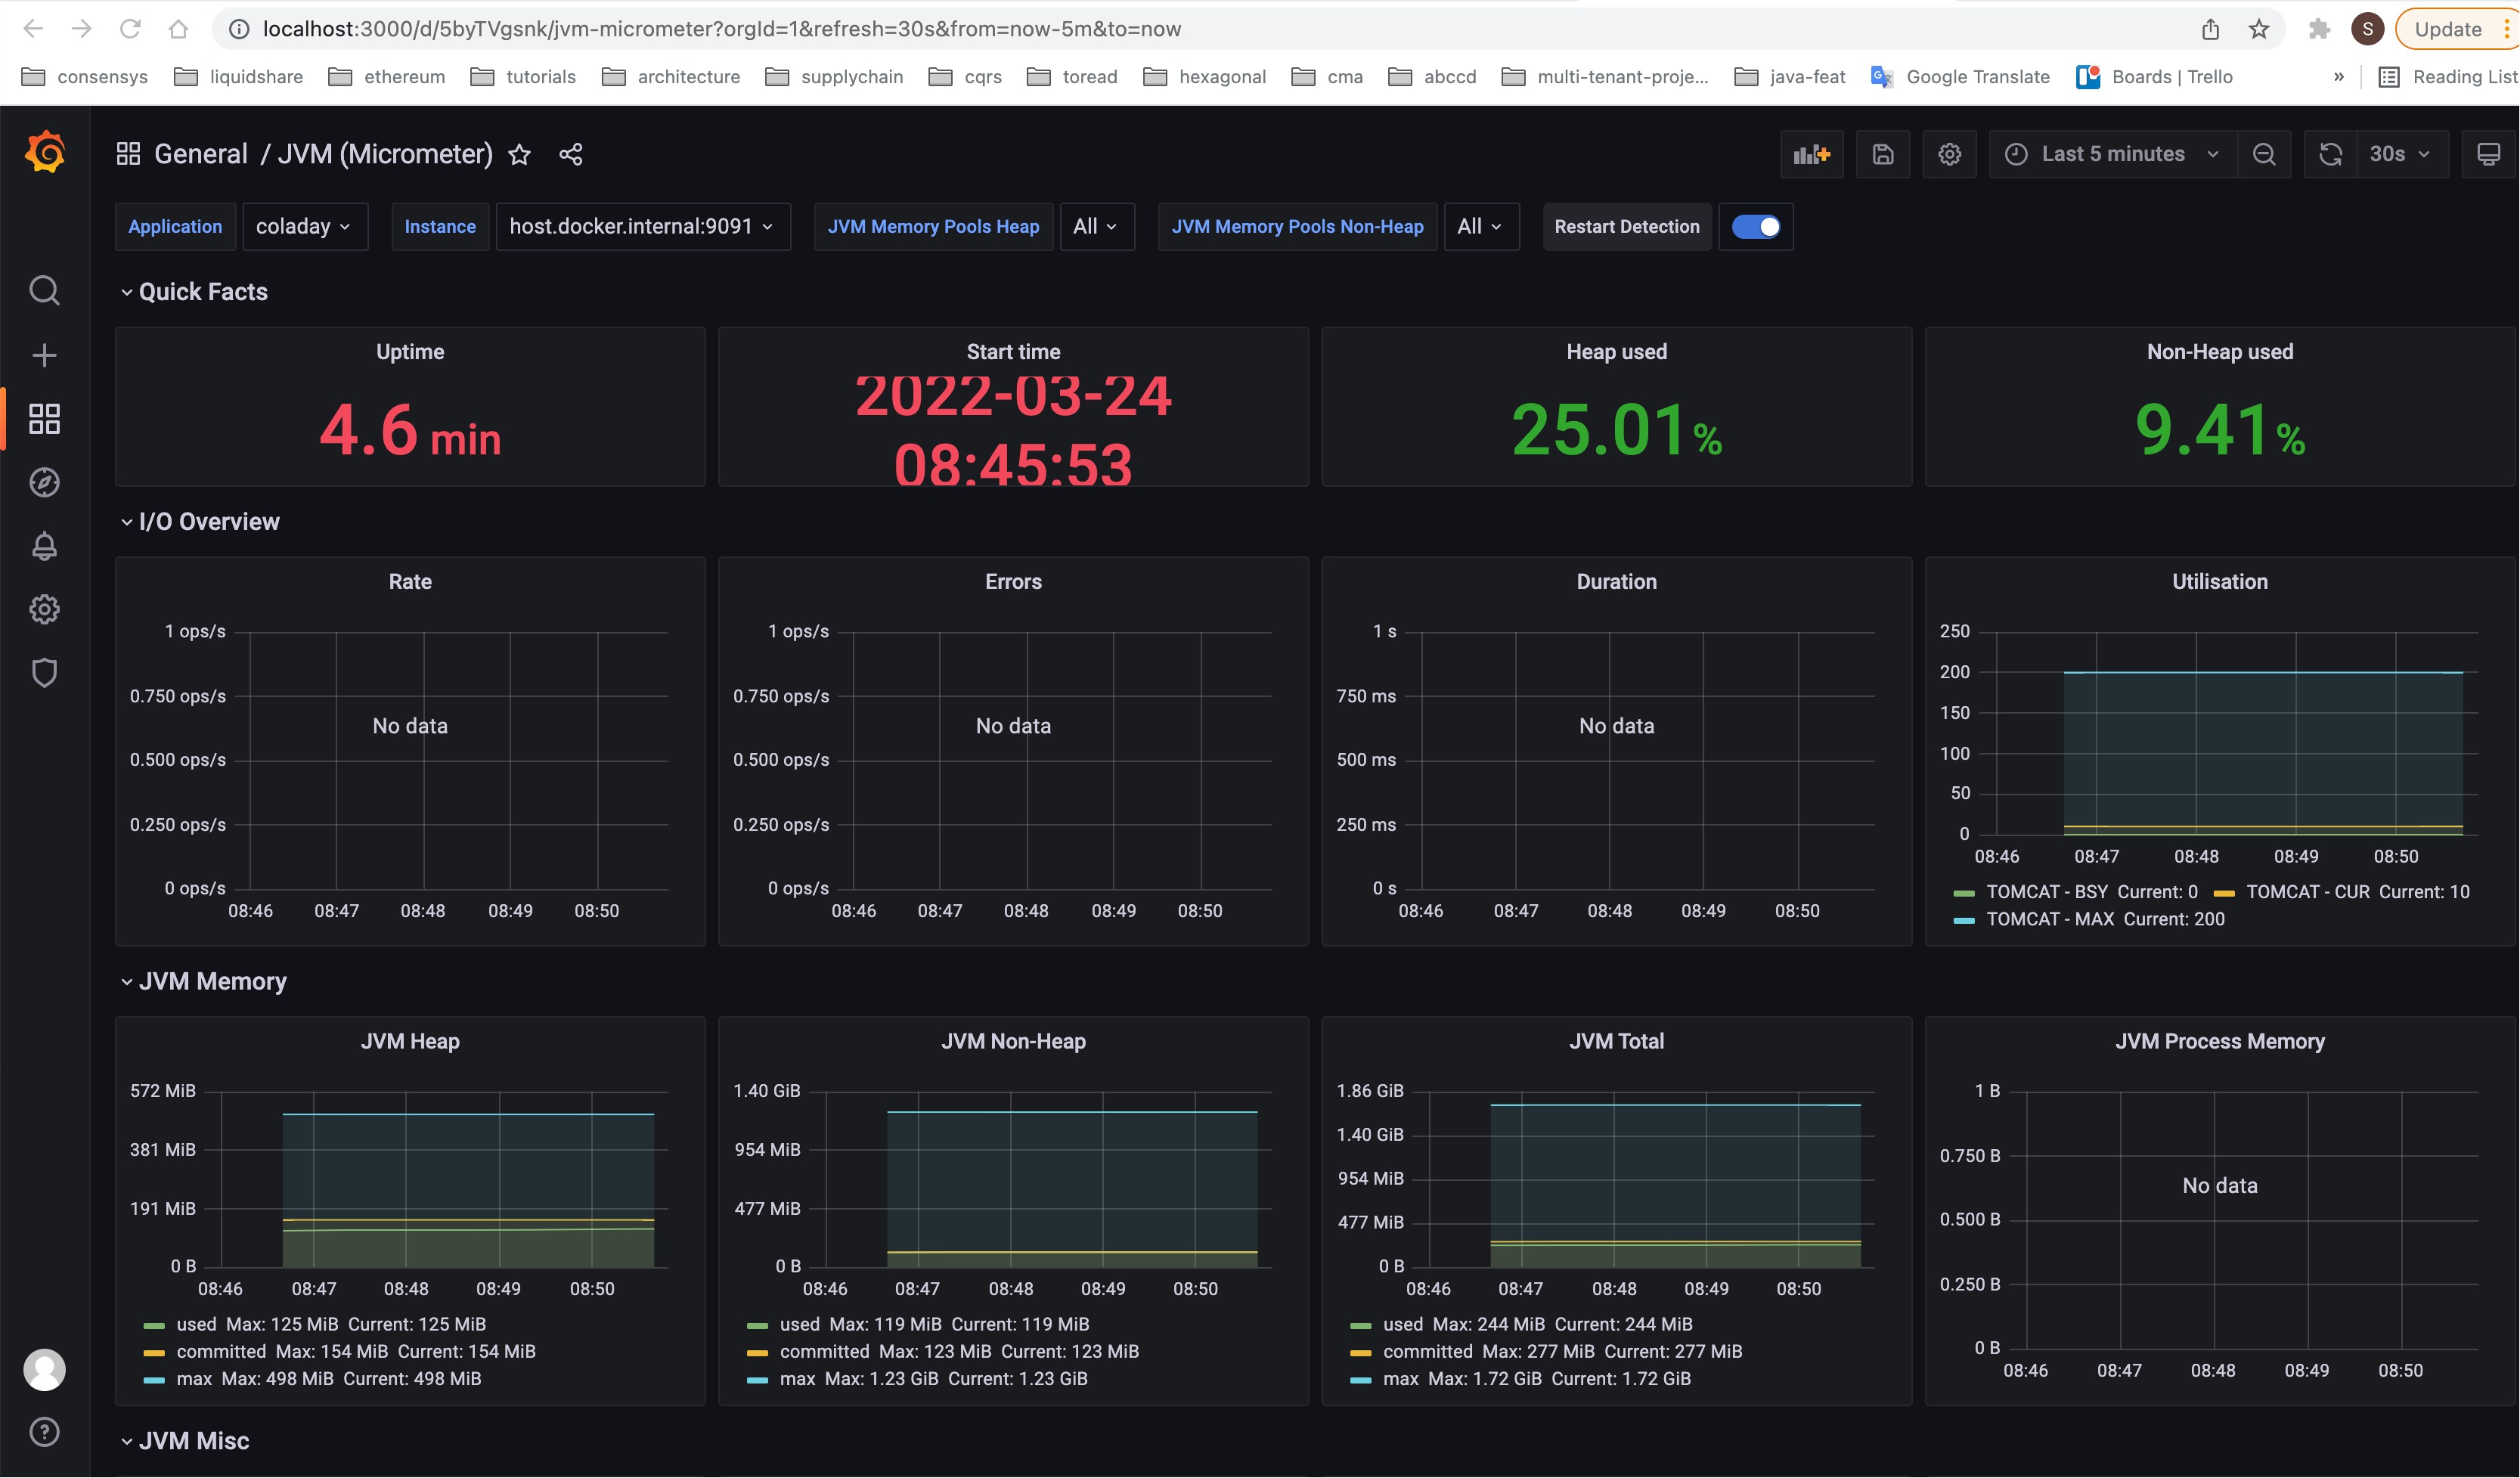The height and width of the screenshot is (1478, 2520).
Task: Refresh dashboard with the circular arrows icon
Action: point(2330,154)
